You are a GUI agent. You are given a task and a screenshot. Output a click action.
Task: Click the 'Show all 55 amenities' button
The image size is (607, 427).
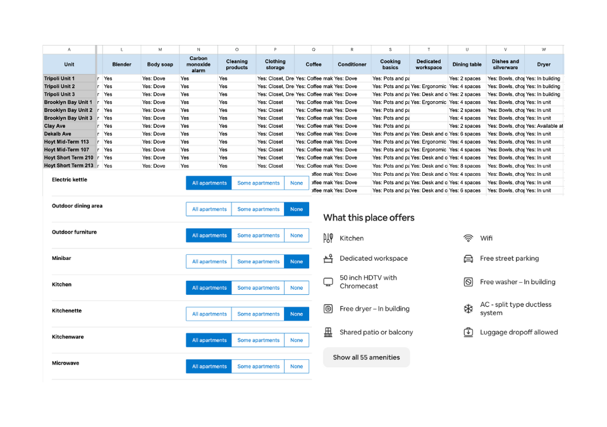point(366,357)
